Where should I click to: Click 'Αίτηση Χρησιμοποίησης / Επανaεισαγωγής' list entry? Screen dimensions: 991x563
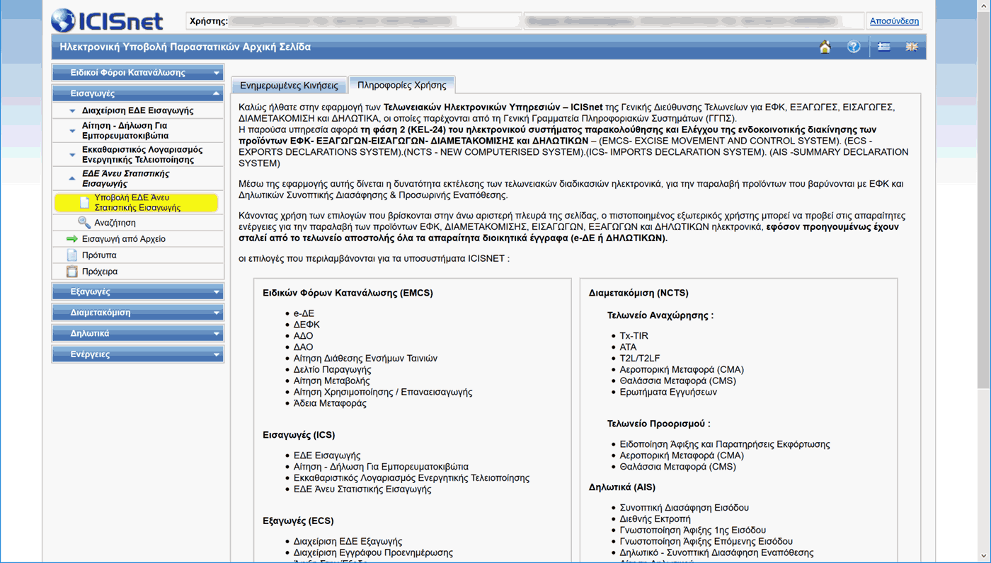point(383,392)
